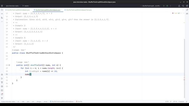Open the Terminal tool window
The height and width of the screenshot is (106, 189).
pyautogui.click(x=2, y=90)
